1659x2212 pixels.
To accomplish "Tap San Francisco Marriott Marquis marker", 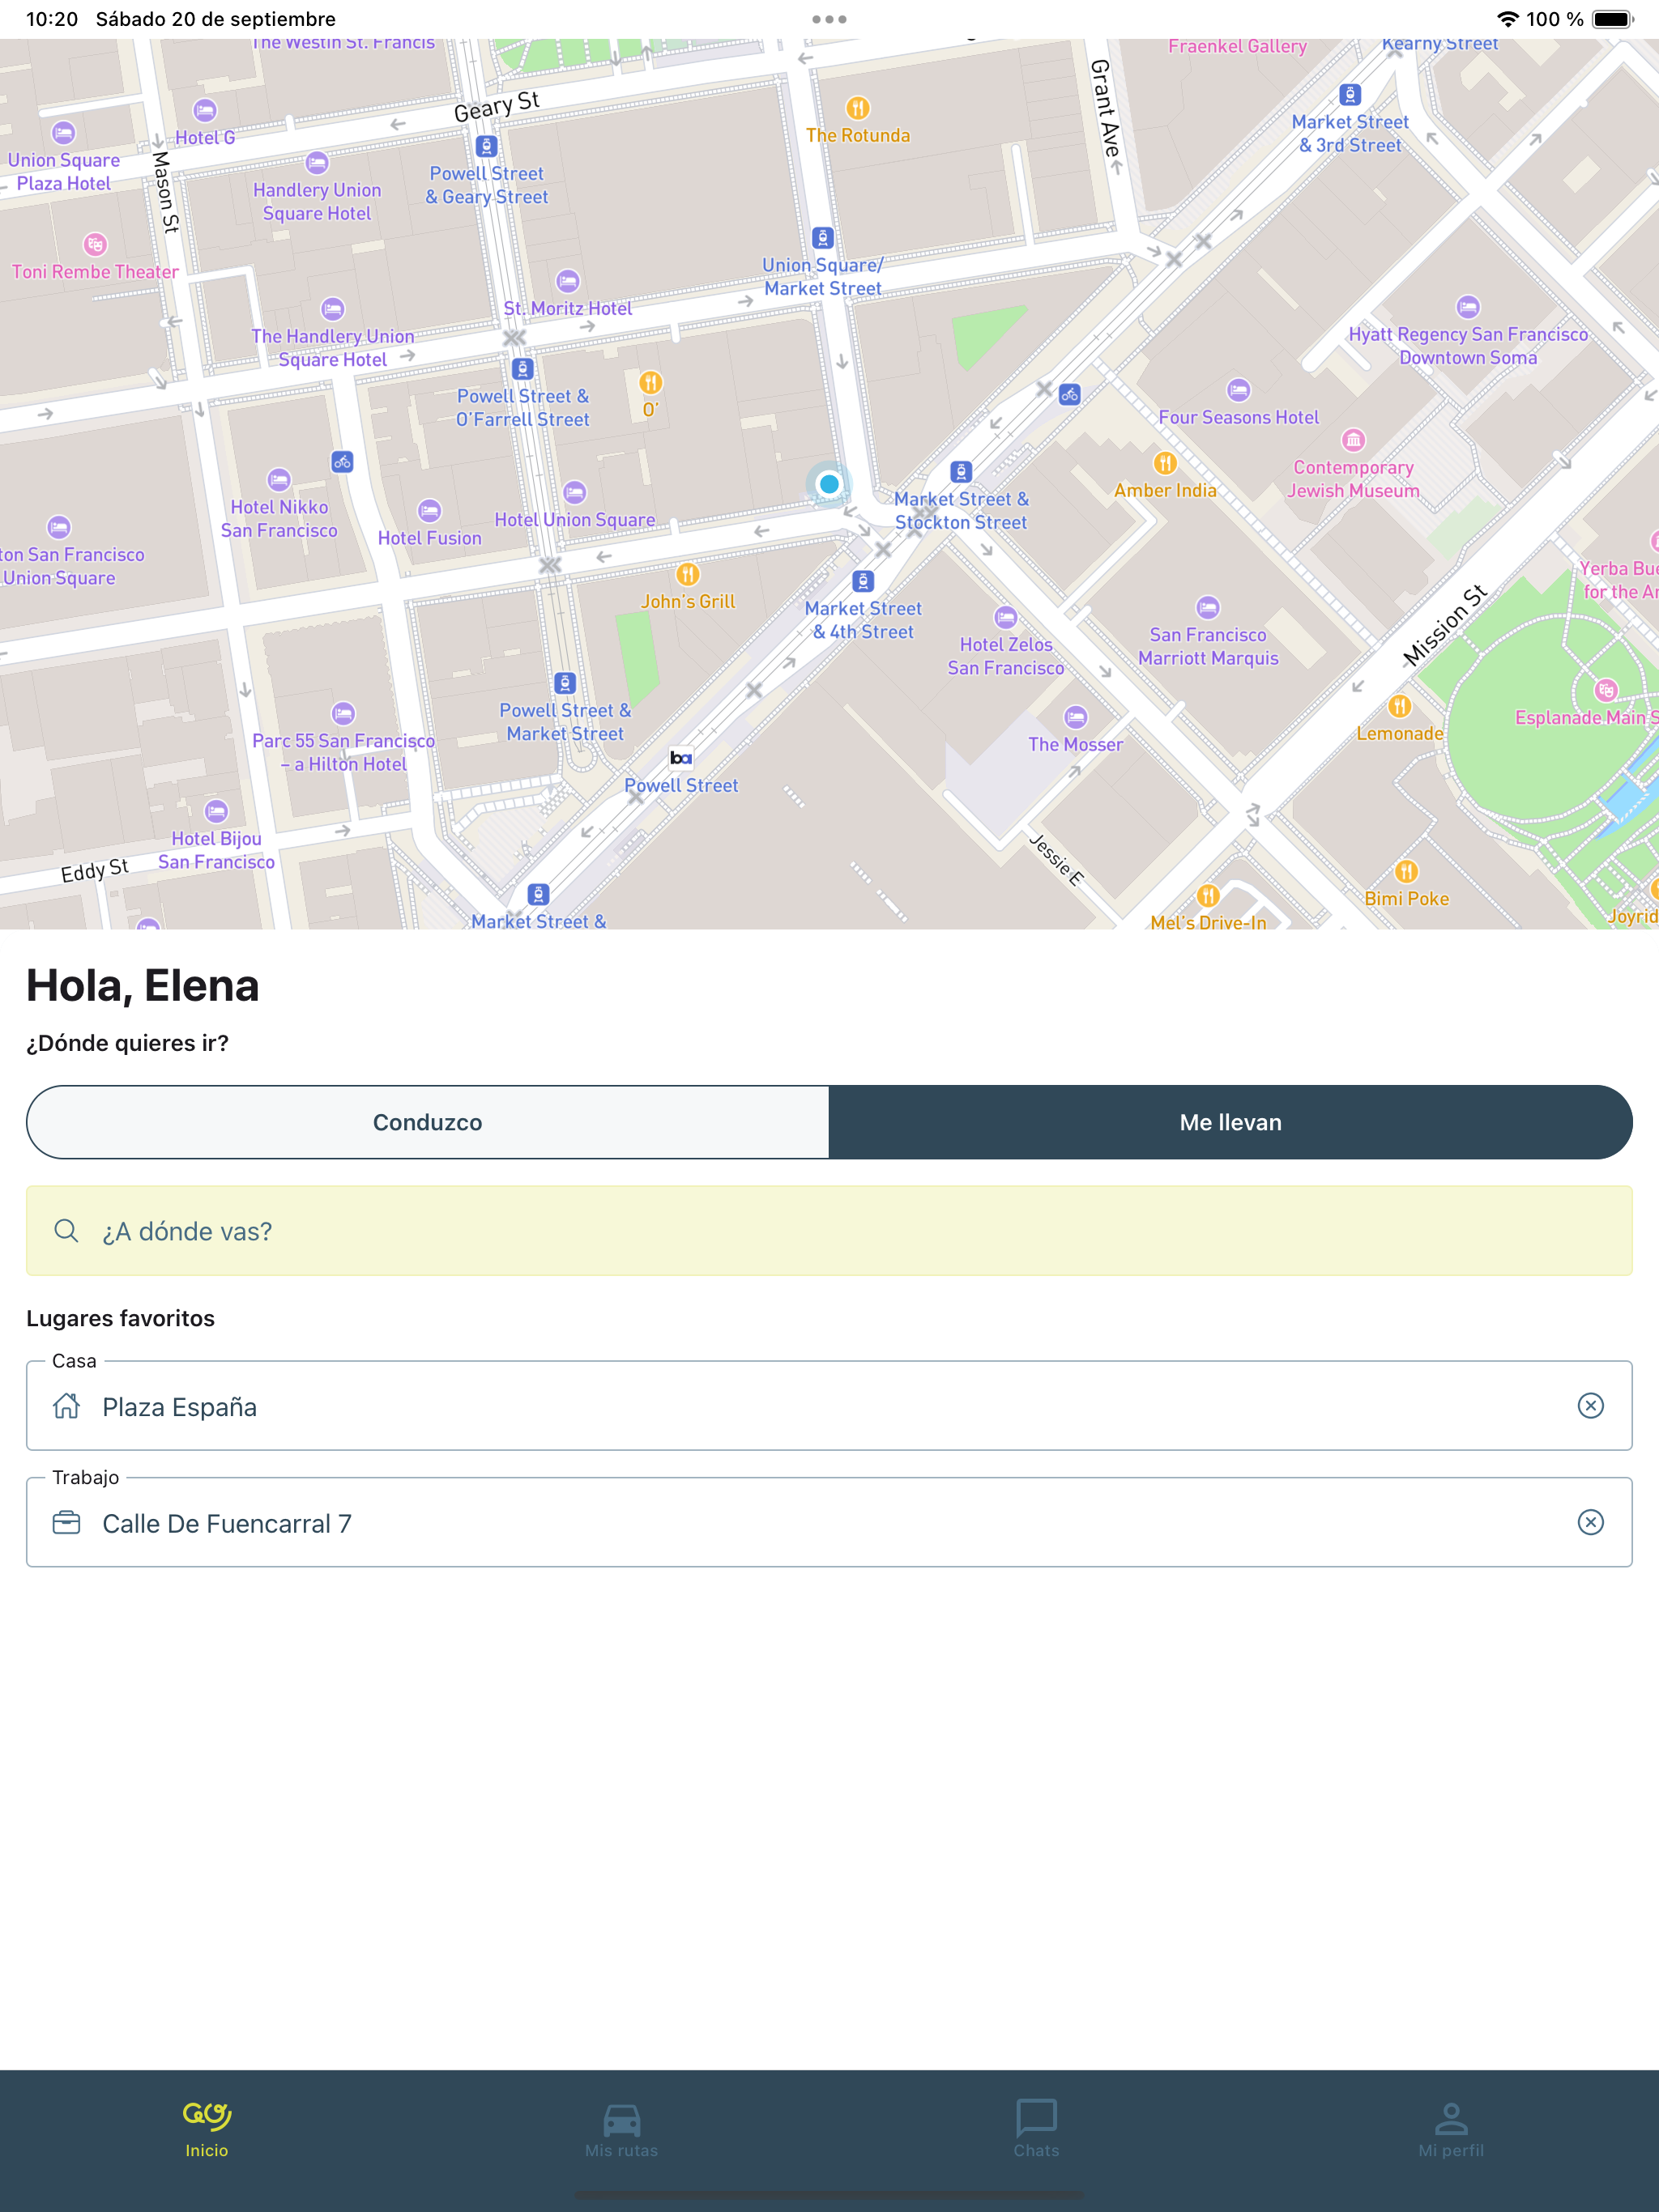I will [x=1208, y=607].
